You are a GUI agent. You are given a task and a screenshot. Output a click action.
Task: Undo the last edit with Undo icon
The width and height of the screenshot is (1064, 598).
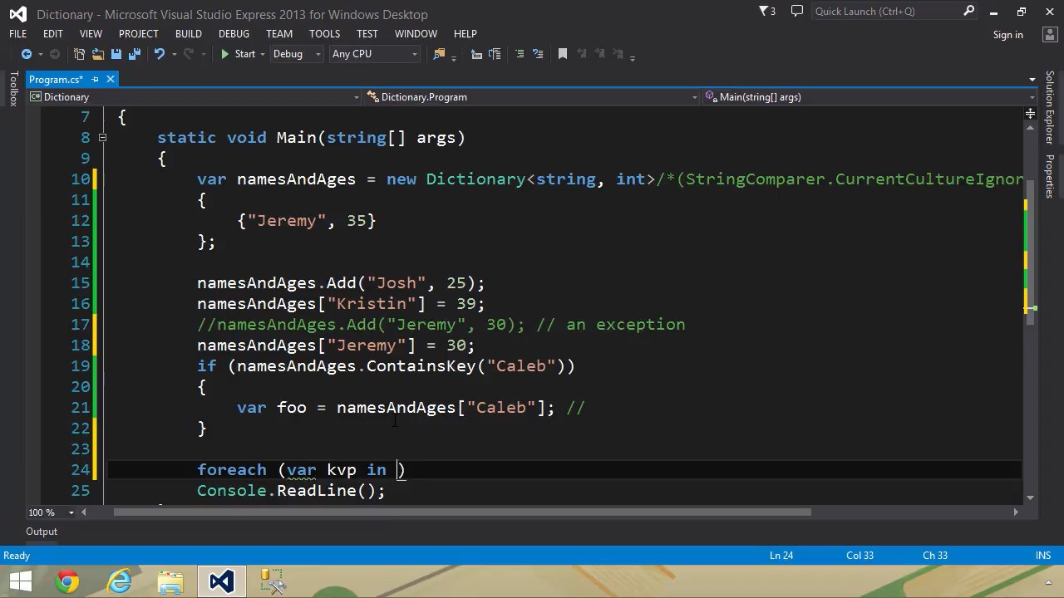point(159,54)
